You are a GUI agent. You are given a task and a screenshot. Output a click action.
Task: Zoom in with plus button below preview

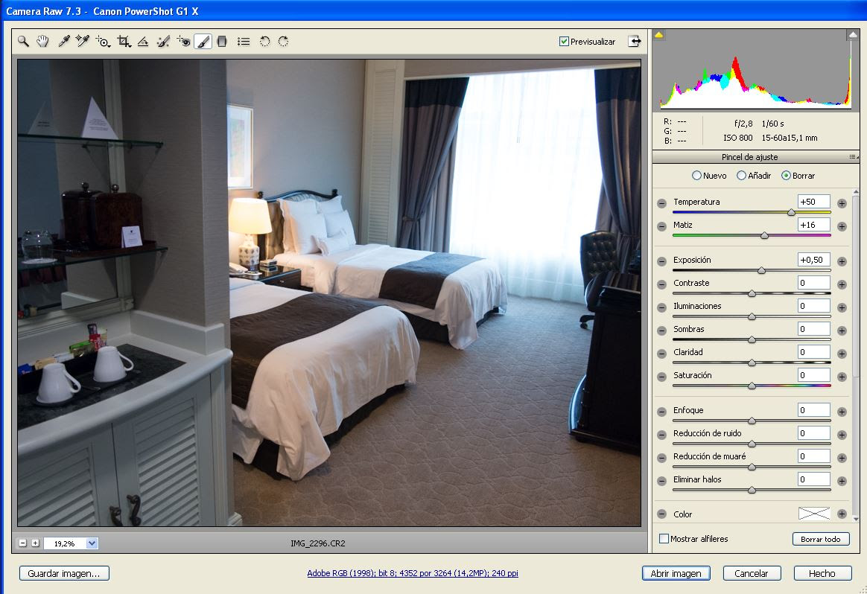[x=36, y=543]
